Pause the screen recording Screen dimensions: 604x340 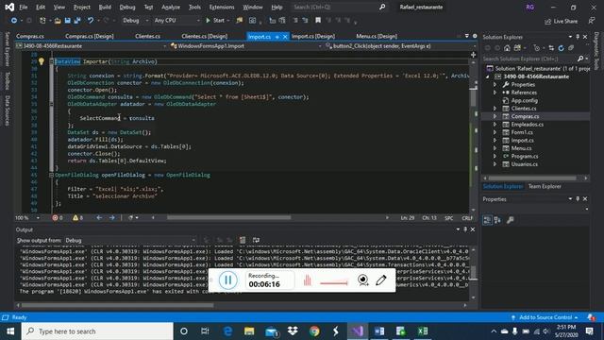(x=227, y=280)
